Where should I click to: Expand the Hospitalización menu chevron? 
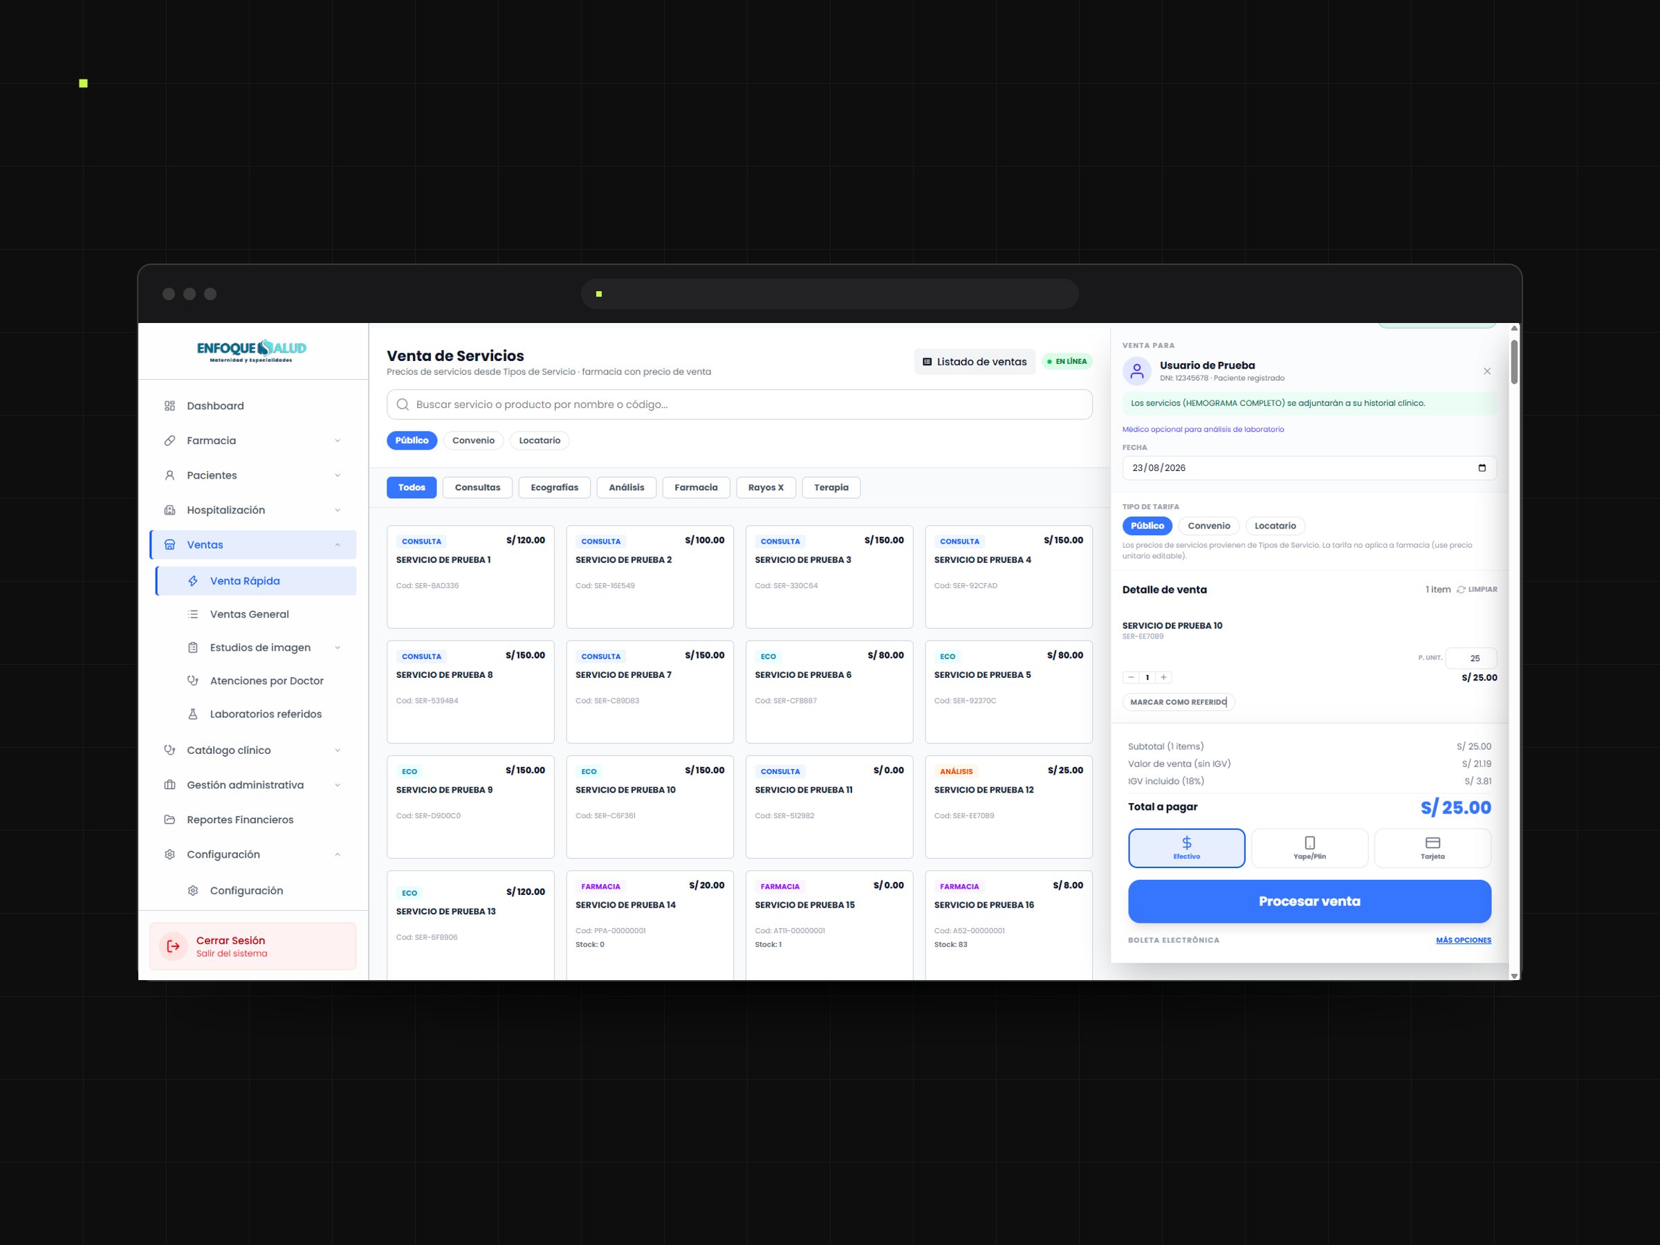coord(337,510)
